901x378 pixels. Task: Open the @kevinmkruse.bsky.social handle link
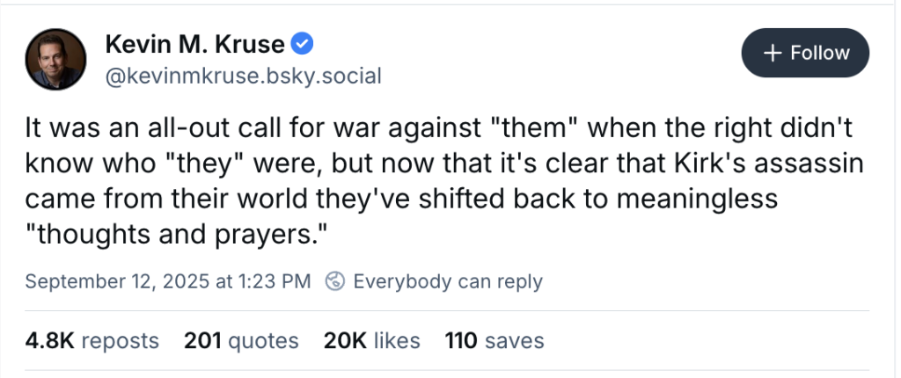coord(243,76)
